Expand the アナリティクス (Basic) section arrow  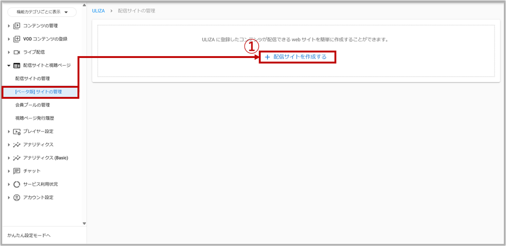pos(9,158)
